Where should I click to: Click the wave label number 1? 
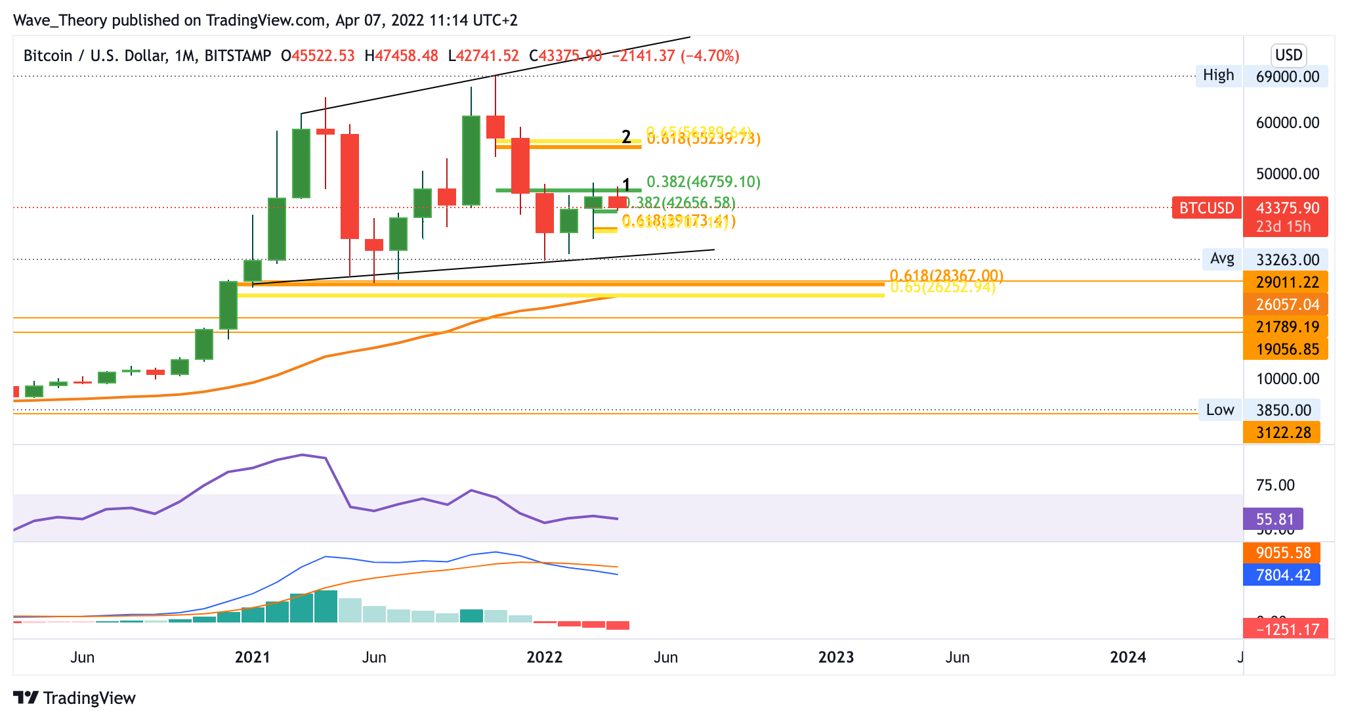(x=626, y=185)
